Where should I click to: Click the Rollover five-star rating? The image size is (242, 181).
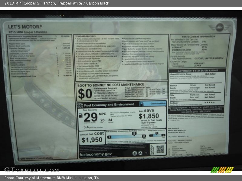[x=210, y=102]
